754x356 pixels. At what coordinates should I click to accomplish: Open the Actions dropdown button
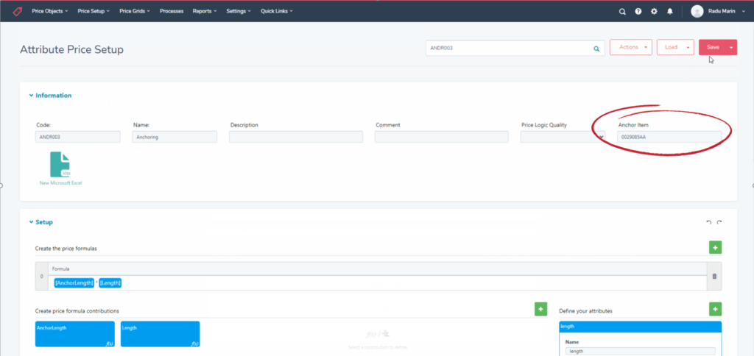[631, 47]
